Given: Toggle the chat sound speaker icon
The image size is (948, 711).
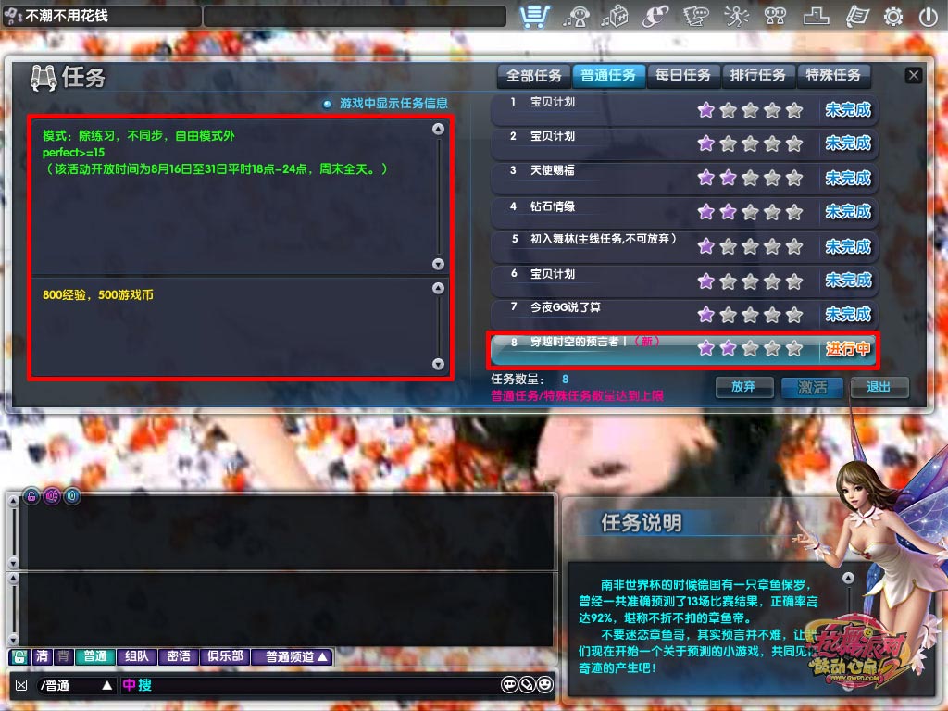Looking at the screenshot, I should tap(72, 497).
